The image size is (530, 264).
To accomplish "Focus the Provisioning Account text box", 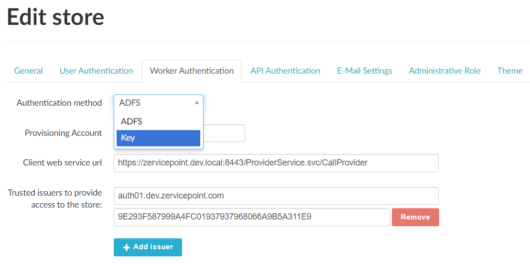I will [x=224, y=133].
